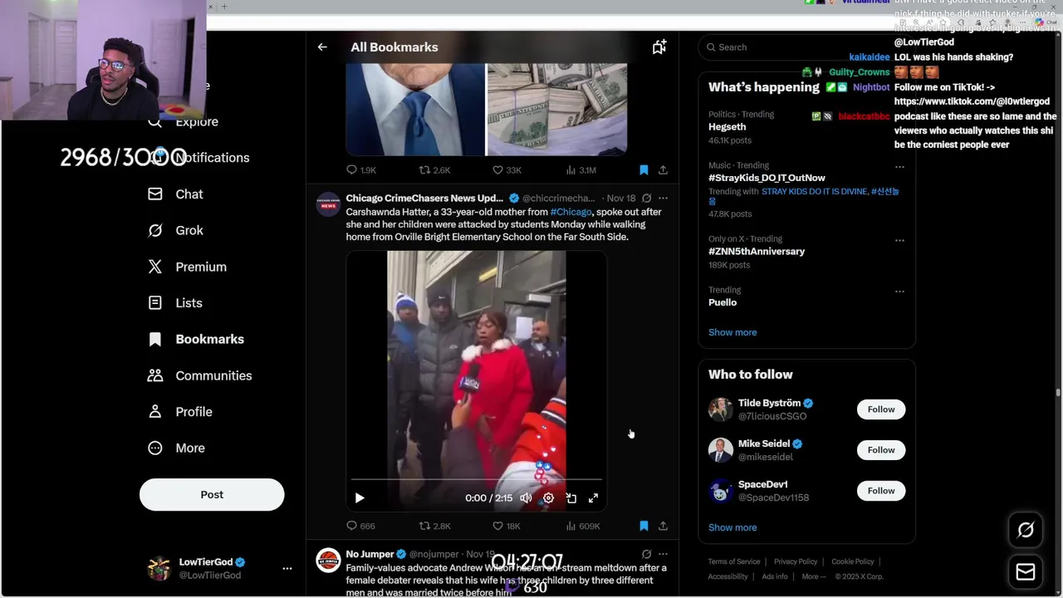Viewport: 1063px width, 598px height.
Task: Open the #ZNN5thAnniversary trend
Action: 757,252
